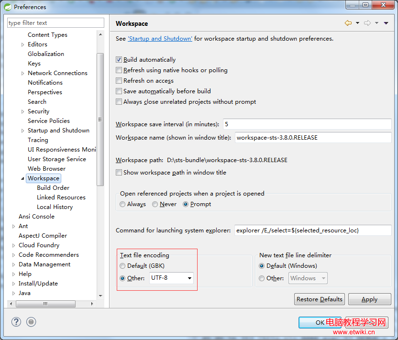Expand the Code Recommenders tree node
The width and height of the screenshot is (398, 340).
tap(13, 255)
